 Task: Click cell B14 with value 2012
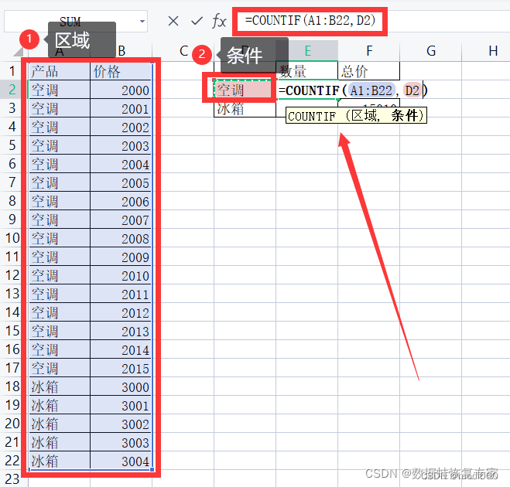121,312
